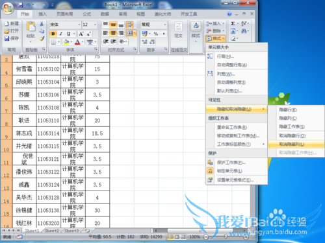This screenshot has height=243, width=325.
Task: Click the Decrease Font Size icon
Action: click(88, 34)
